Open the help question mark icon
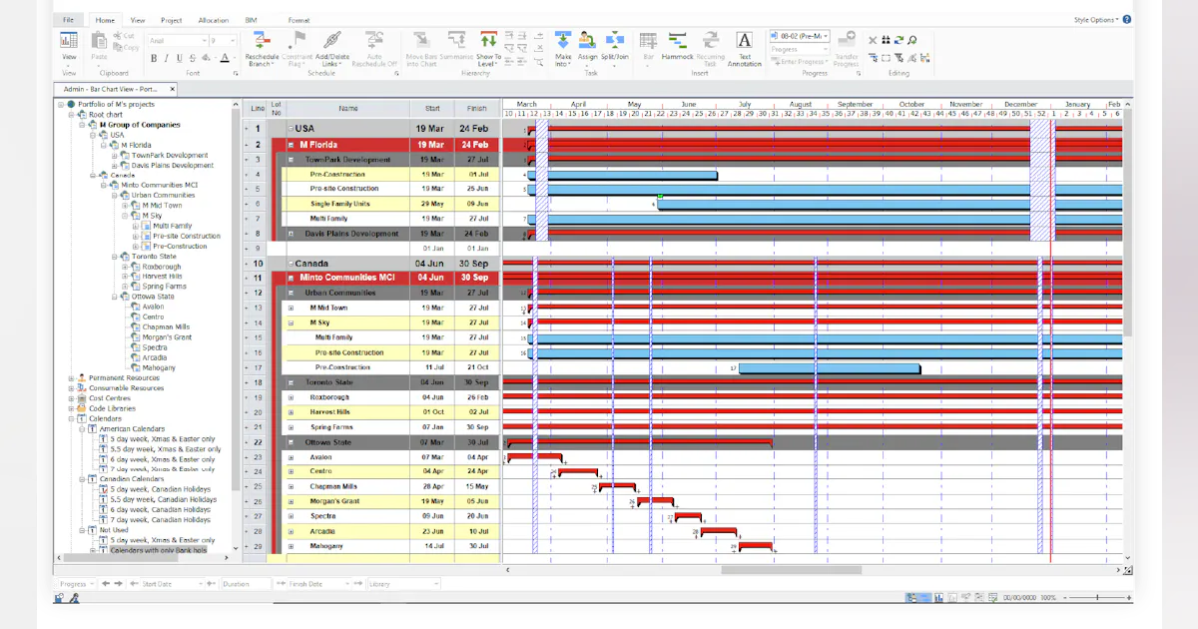 [1127, 19]
